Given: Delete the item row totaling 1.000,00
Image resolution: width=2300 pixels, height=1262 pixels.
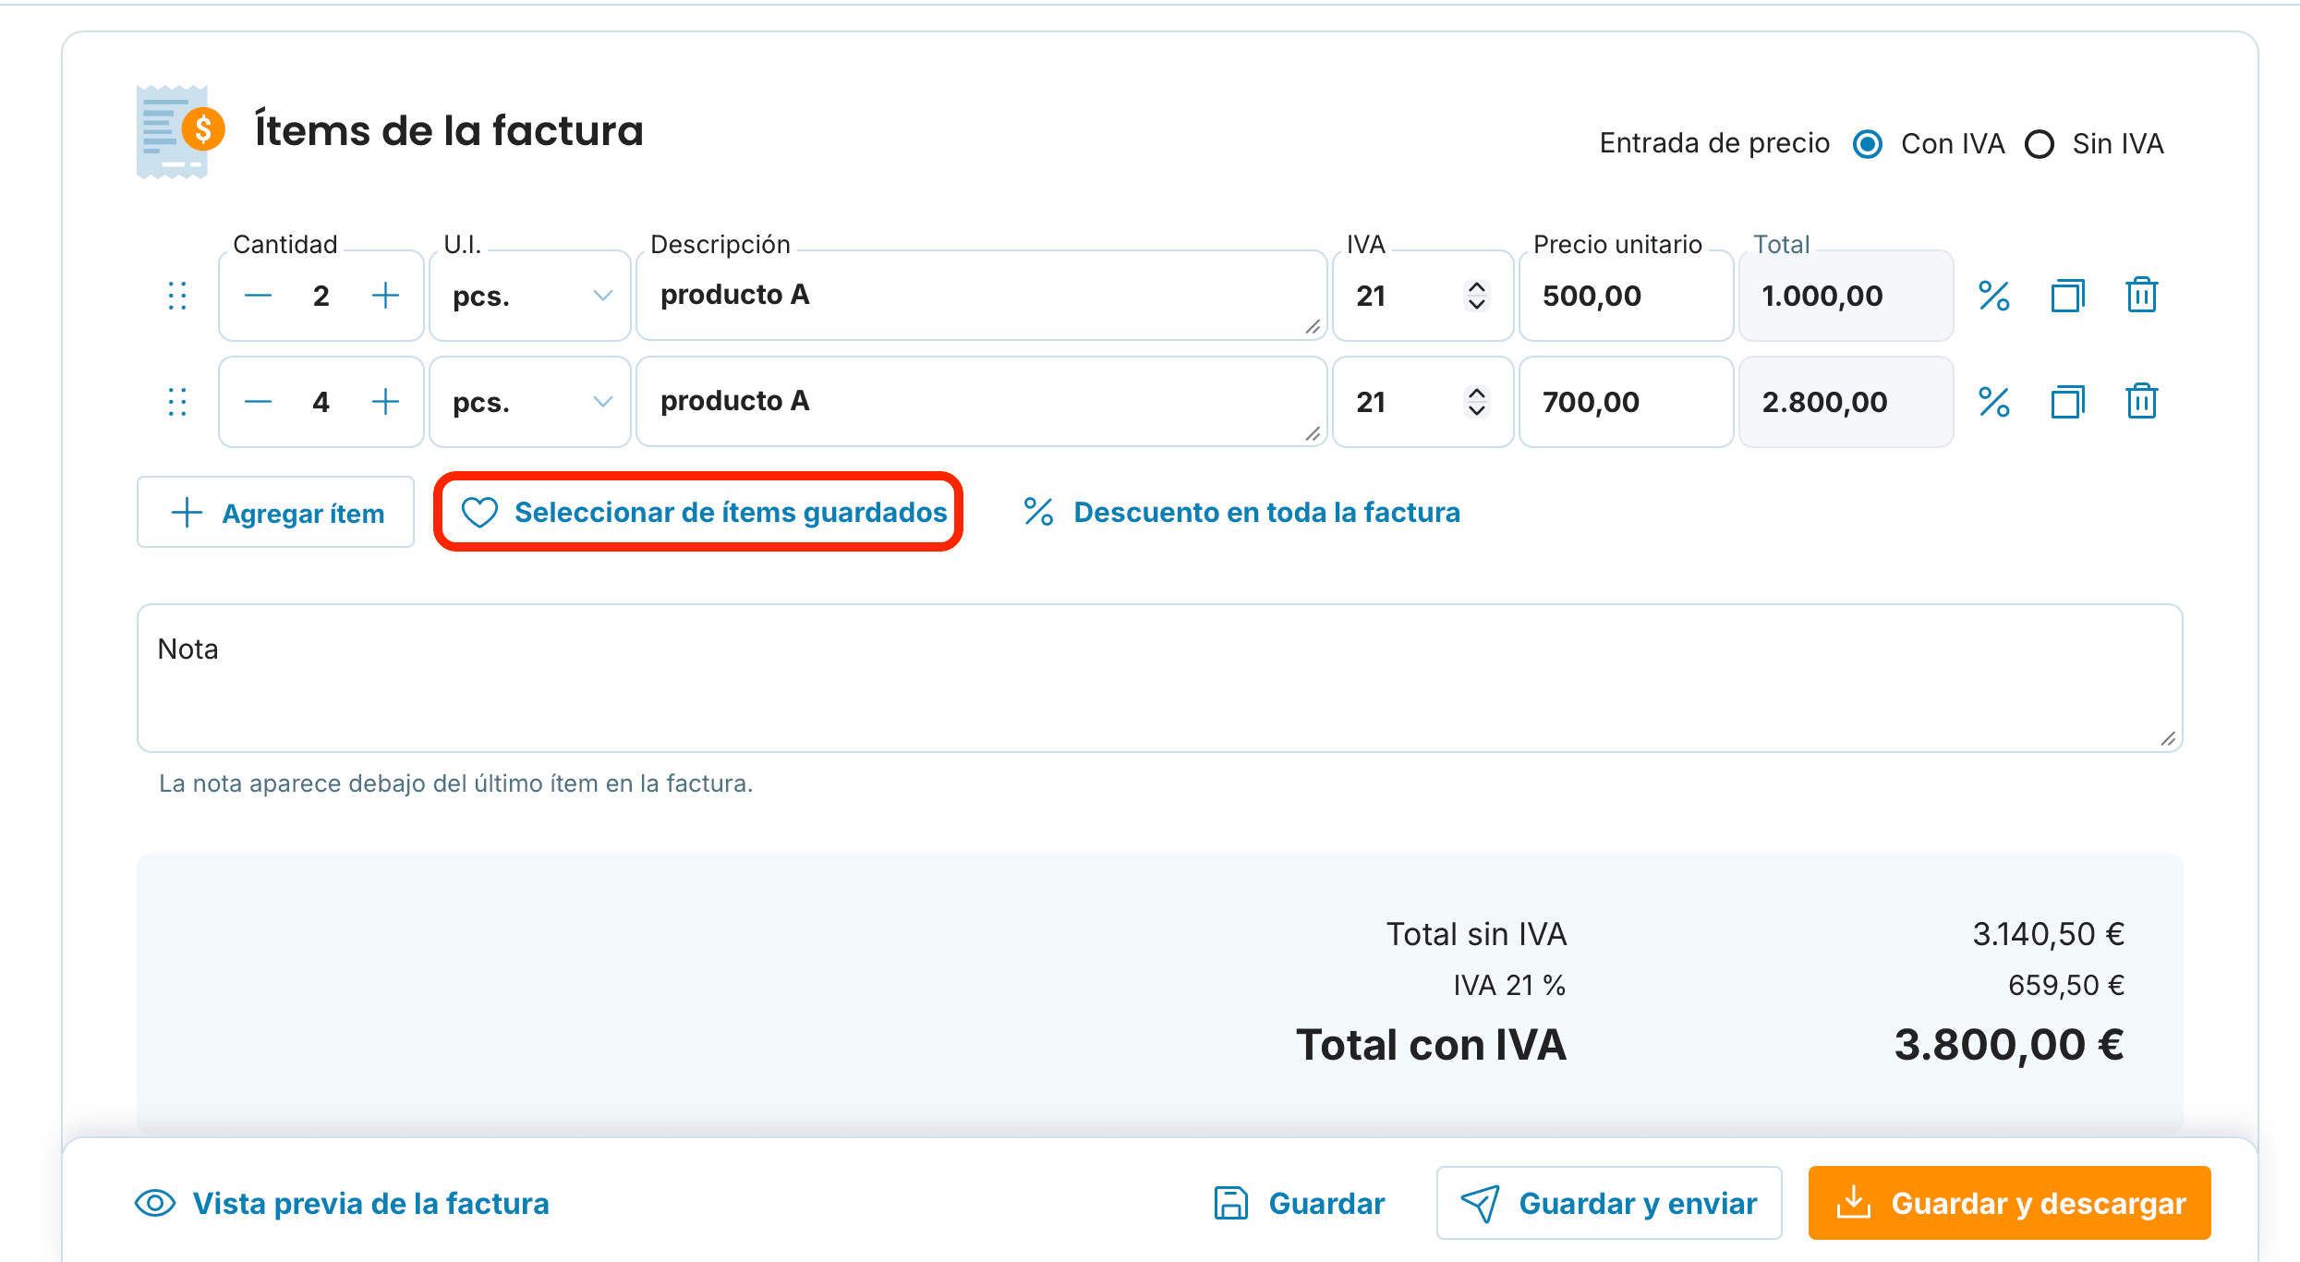Looking at the screenshot, I should 2141,296.
